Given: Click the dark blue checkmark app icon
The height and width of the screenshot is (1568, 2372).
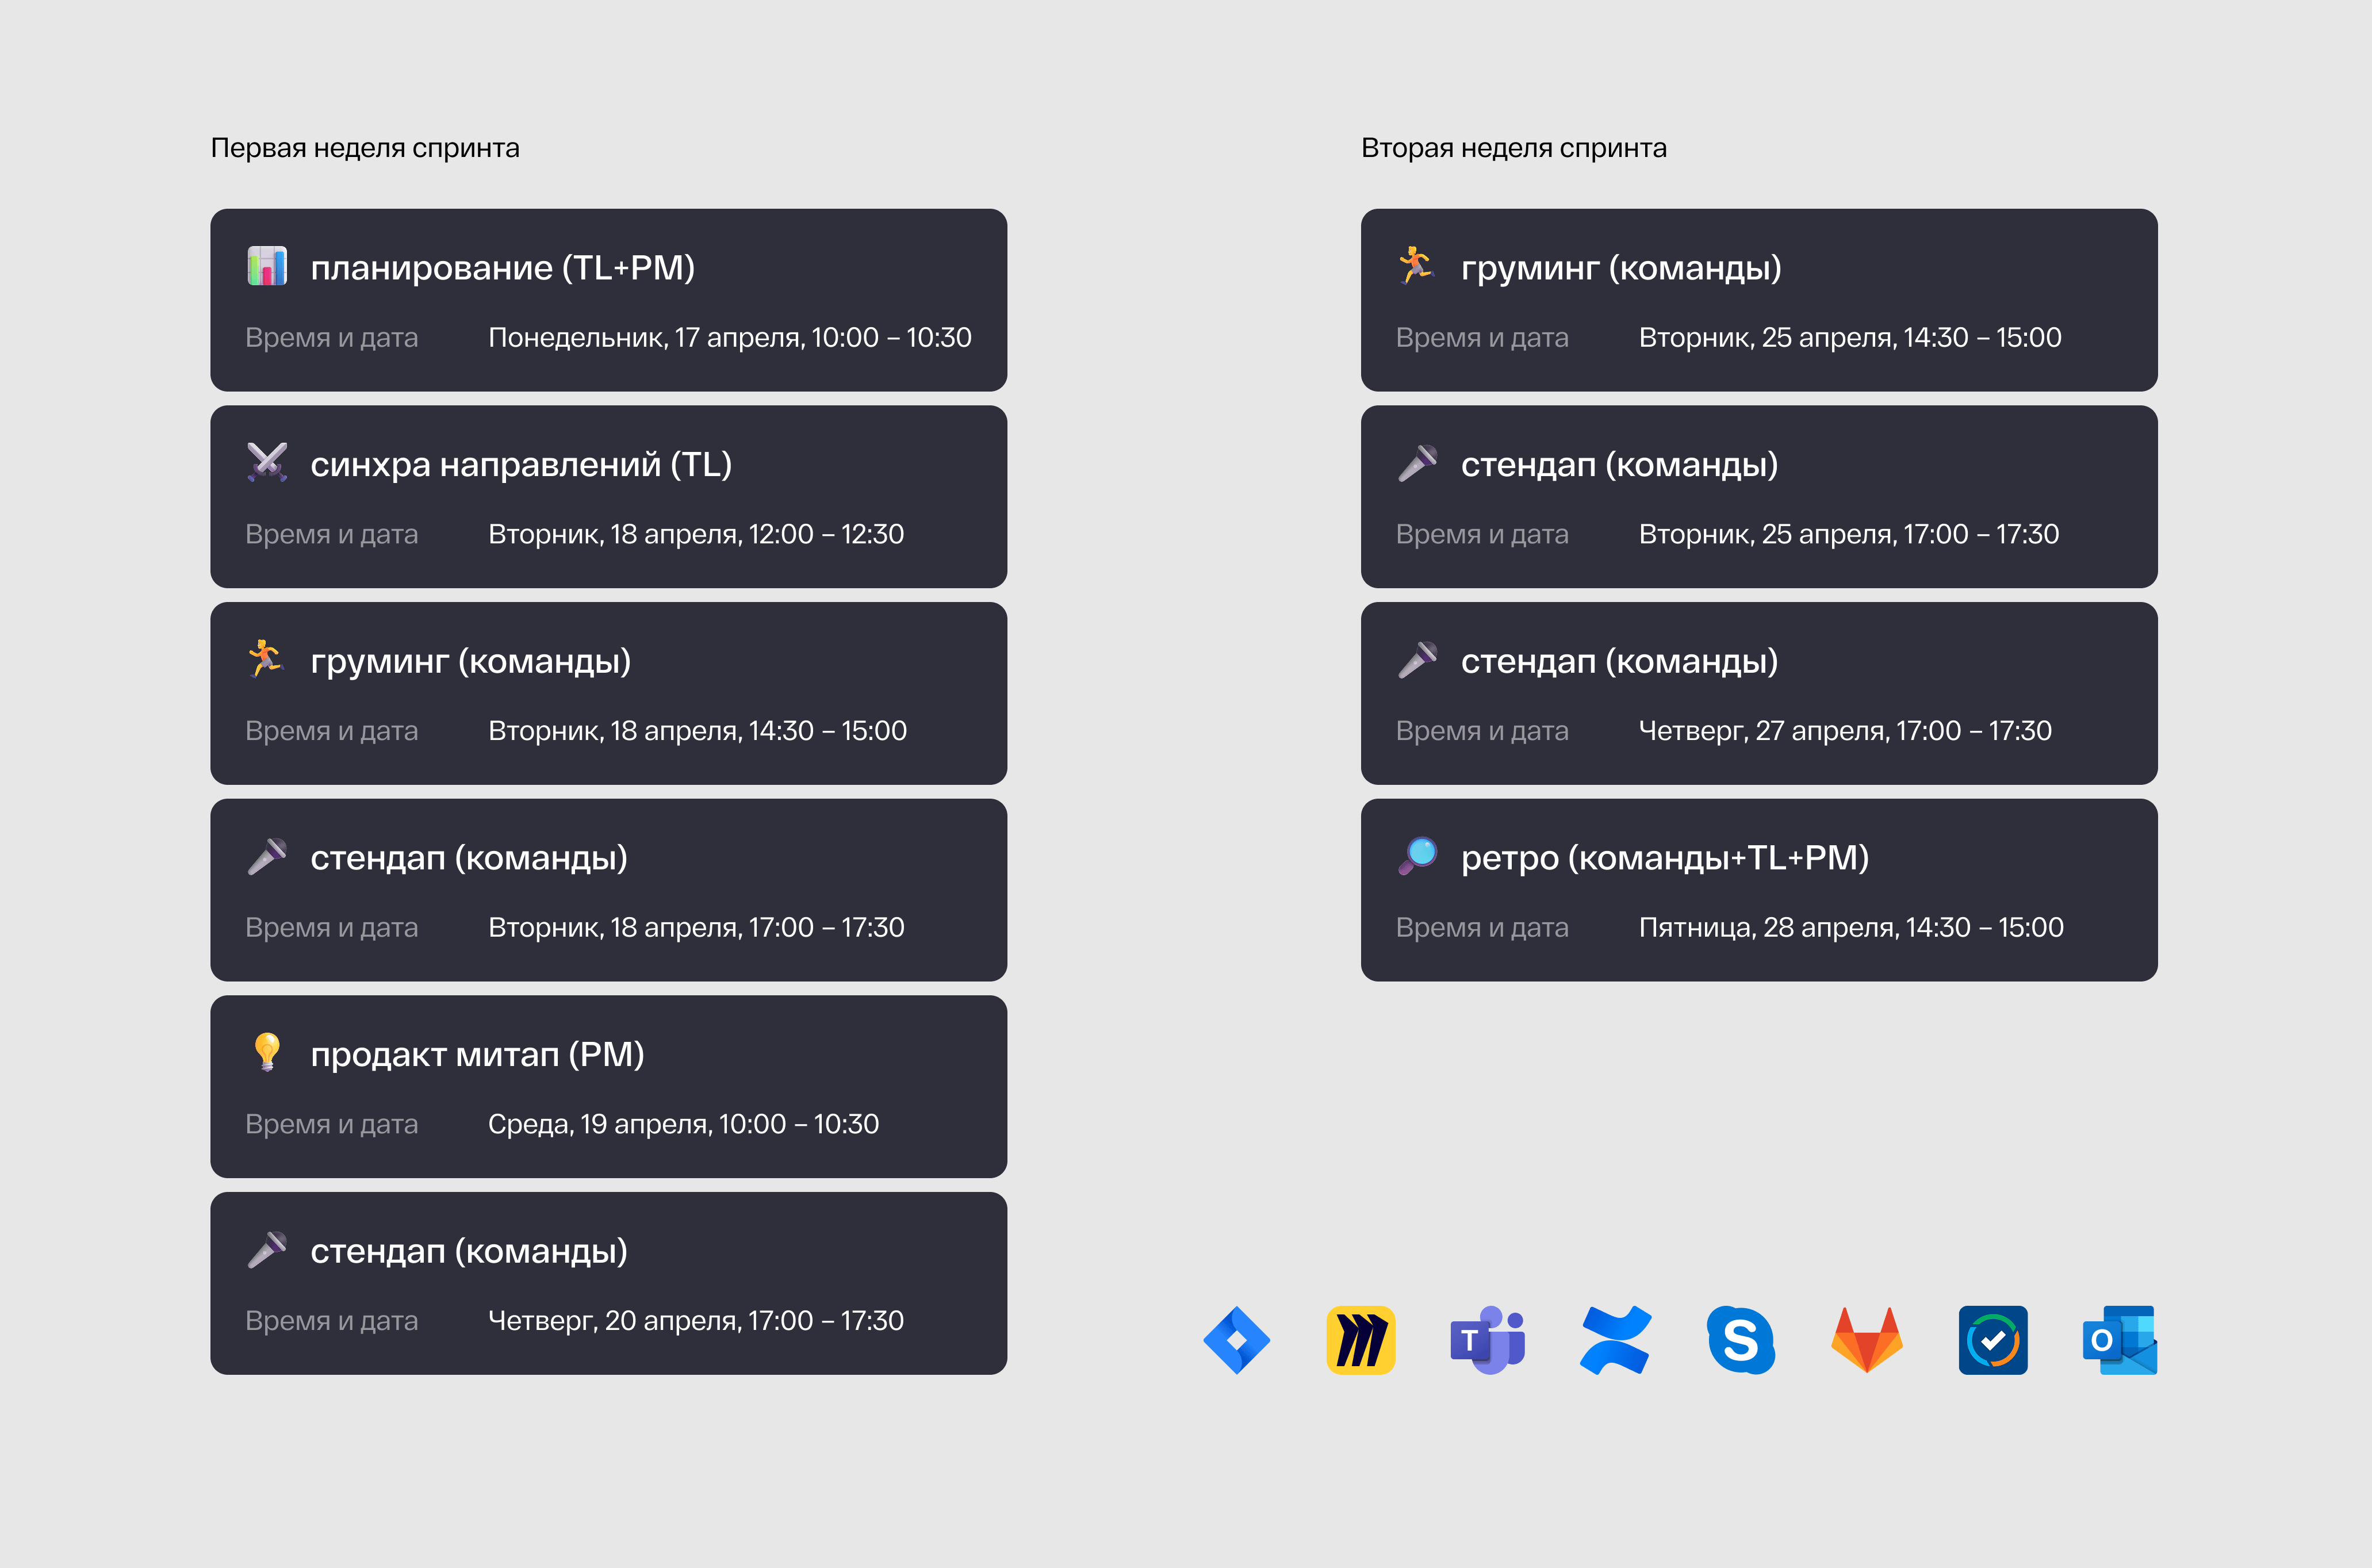Looking at the screenshot, I should (x=1992, y=1340).
